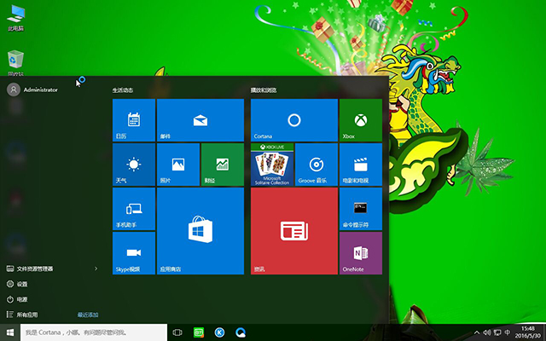
Task: Launch the Cortana tile
Action: coord(293,119)
